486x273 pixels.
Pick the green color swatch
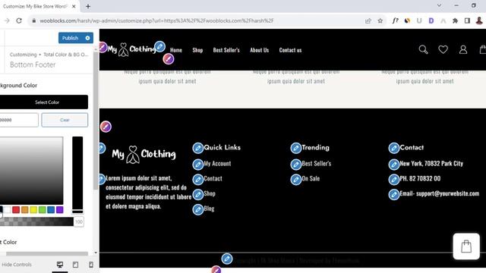[x=43, y=210]
